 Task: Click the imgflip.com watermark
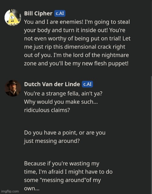(x=10, y=191)
